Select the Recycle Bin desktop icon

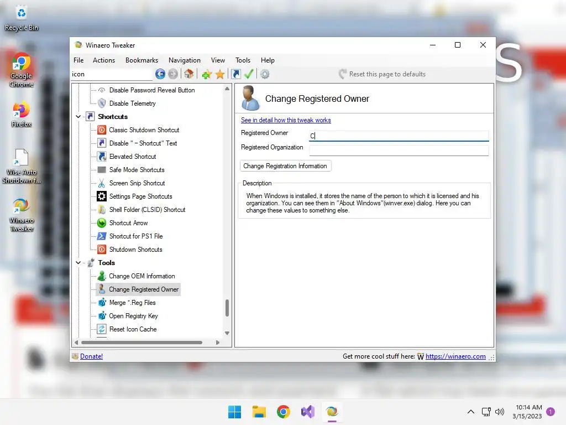[22, 18]
